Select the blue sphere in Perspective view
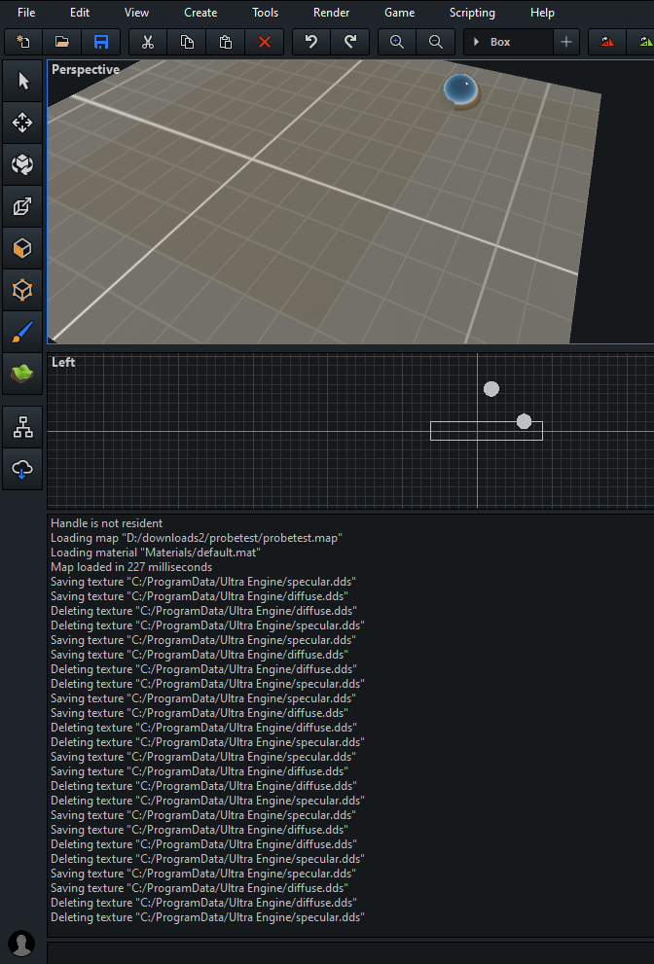Image resolution: width=654 pixels, height=964 pixels. pyautogui.click(x=461, y=89)
